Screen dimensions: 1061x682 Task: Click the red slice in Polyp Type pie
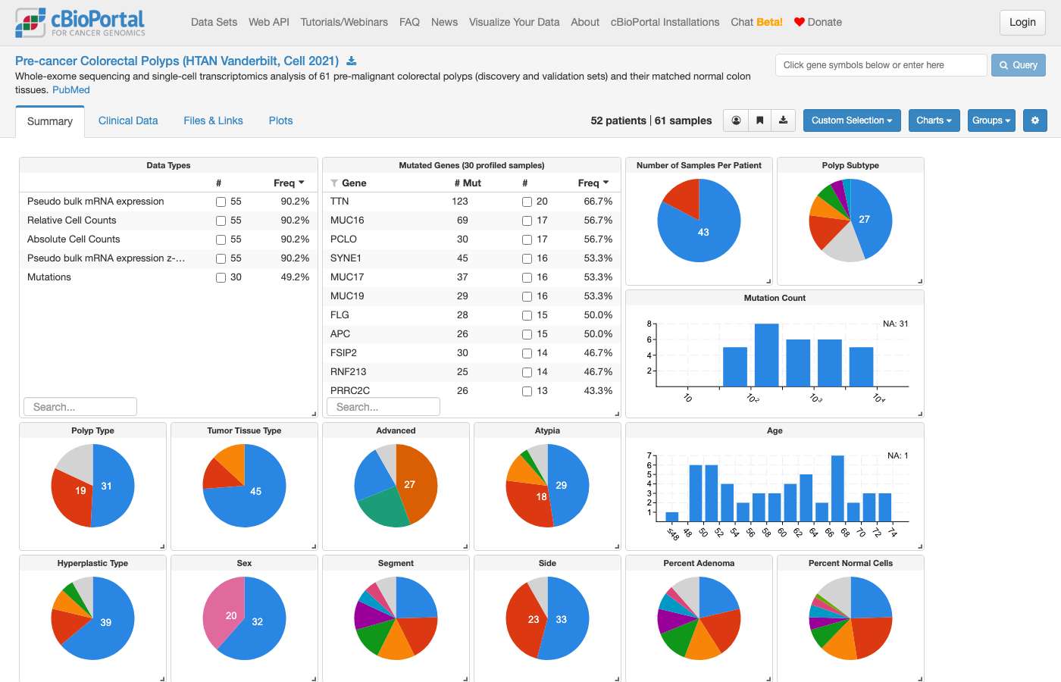click(x=72, y=497)
